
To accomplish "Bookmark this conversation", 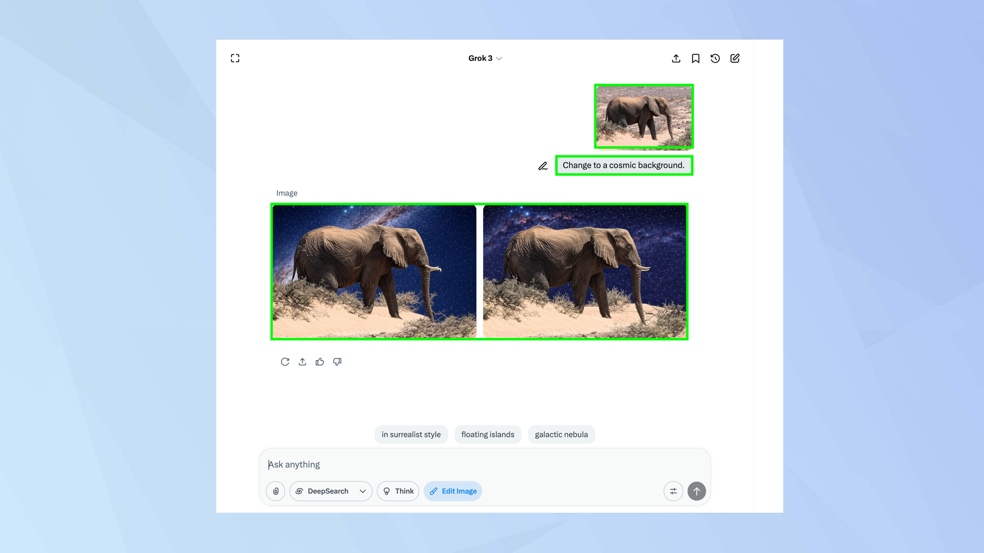I will pyautogui.click(x=695, y=58).
